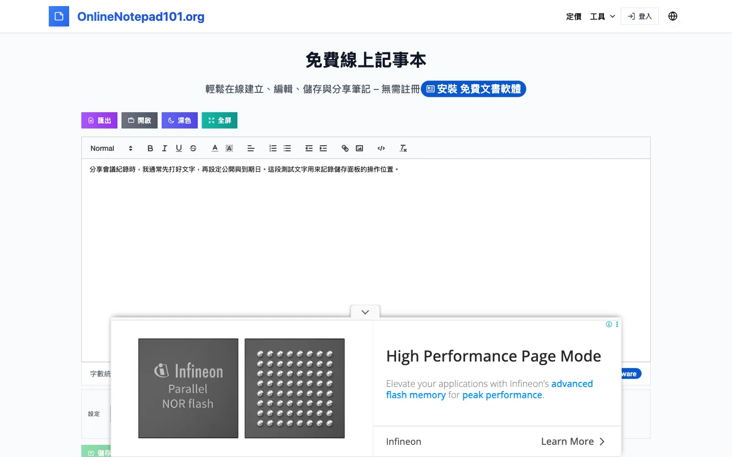Switch to 全屏 fullscreen mode
This screenshot has width=732, height=457.
(220, 120)
